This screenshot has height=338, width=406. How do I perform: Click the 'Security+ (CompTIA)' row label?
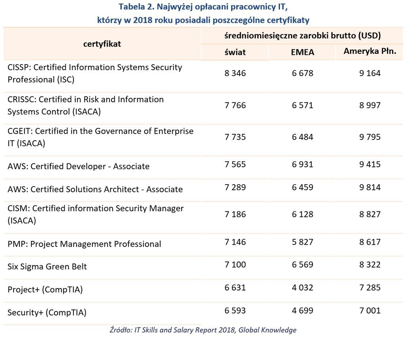point(47,313)
